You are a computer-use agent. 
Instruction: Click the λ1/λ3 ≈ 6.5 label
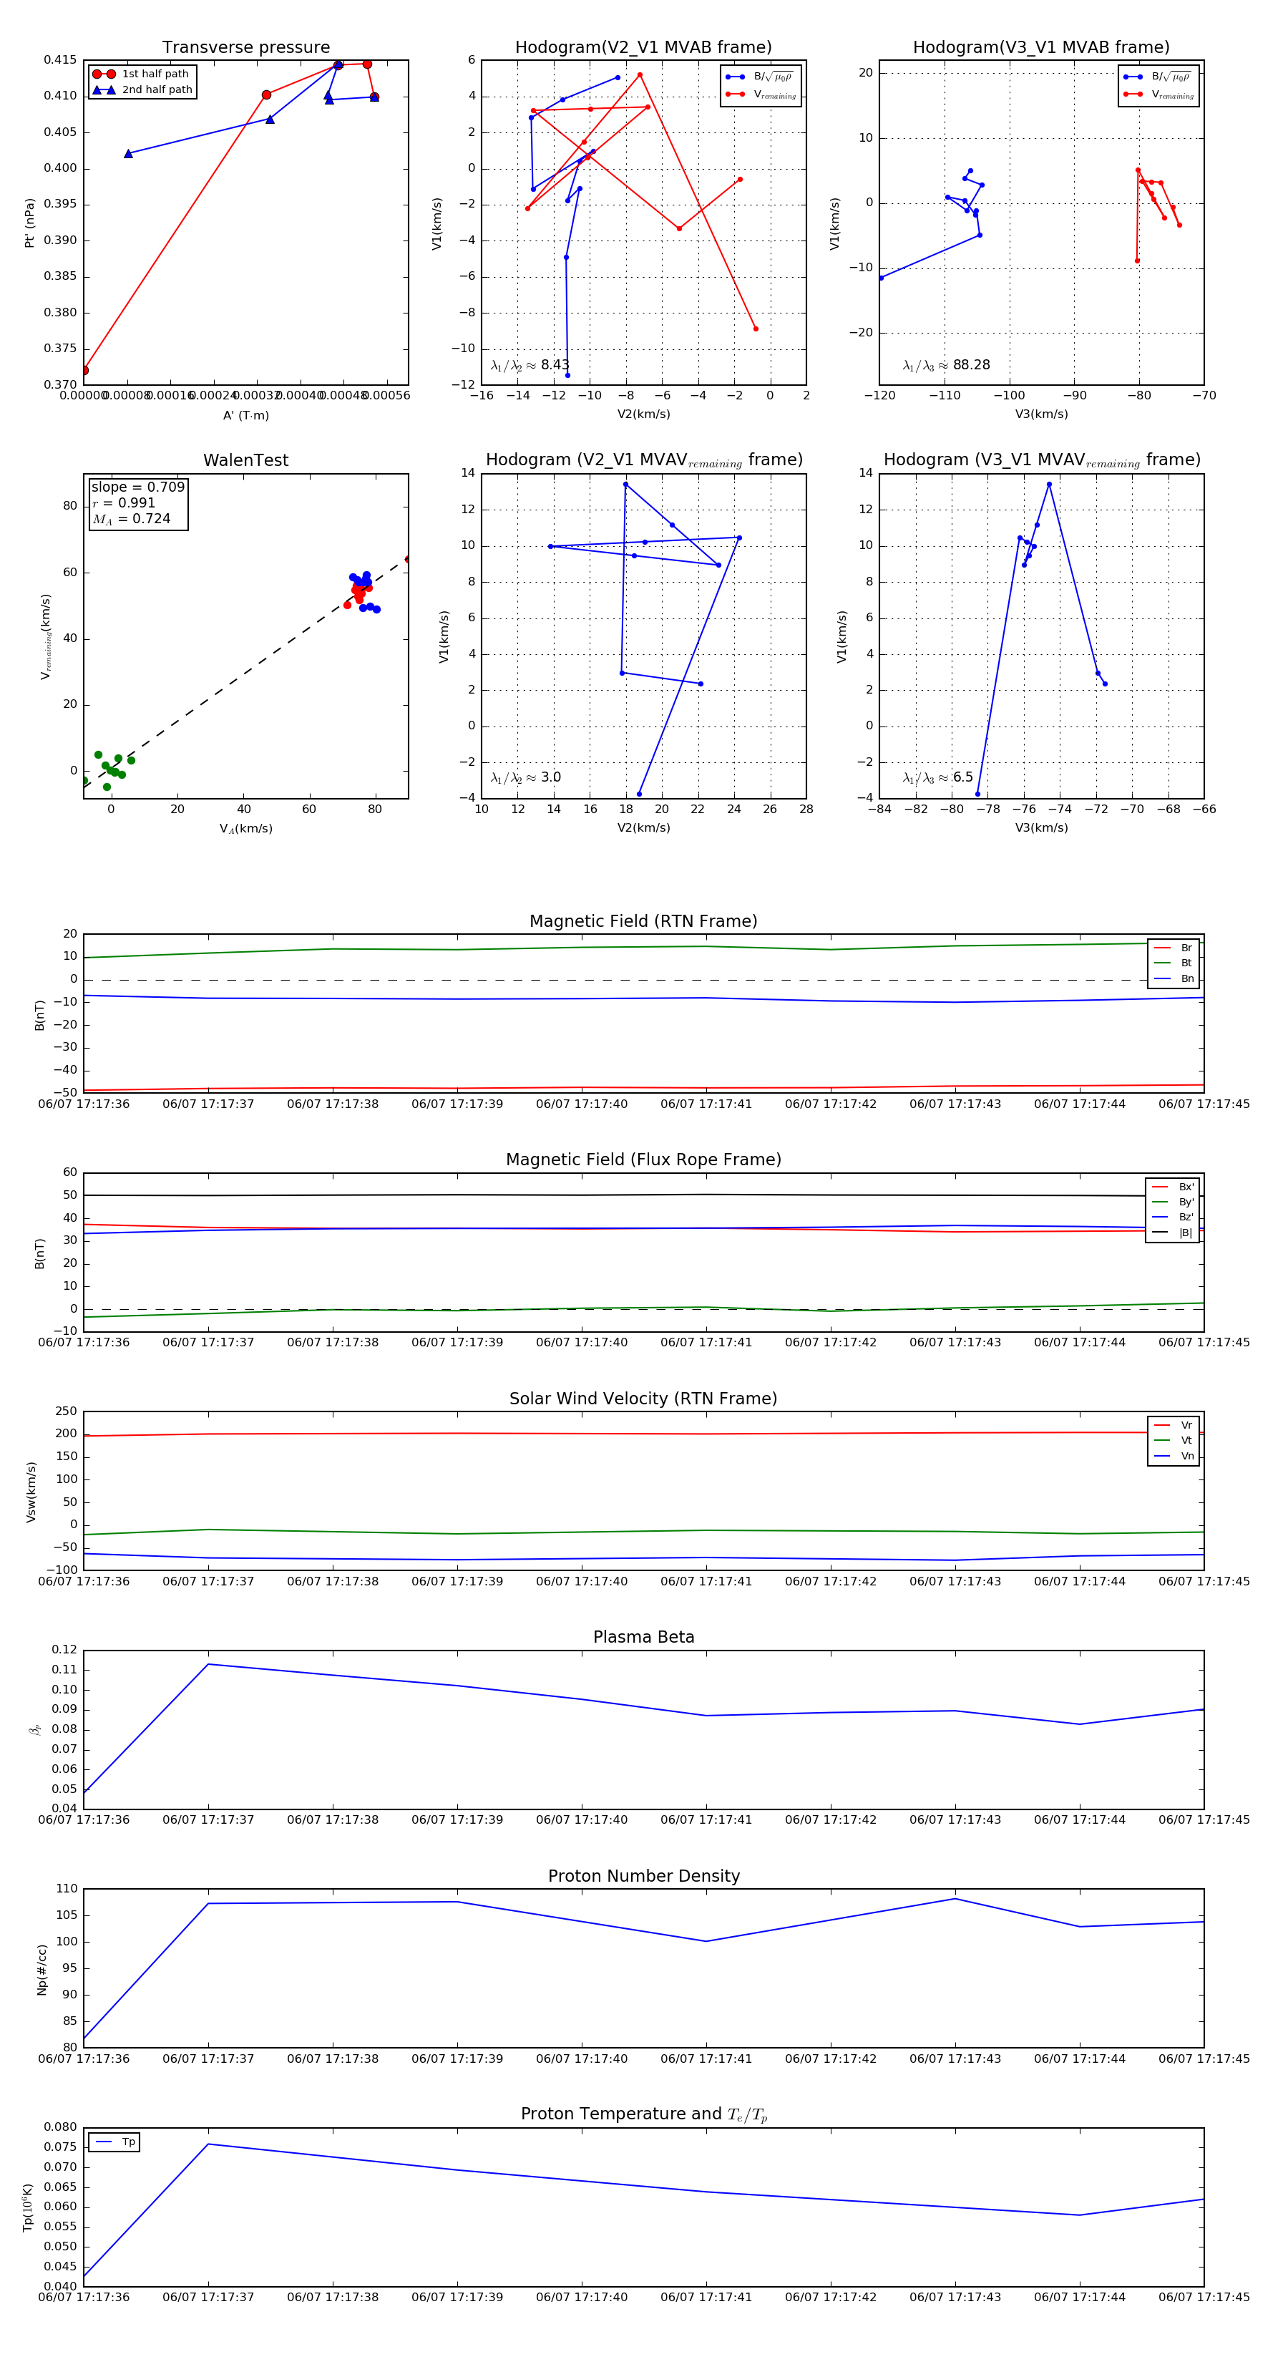(x=938, y=777)
